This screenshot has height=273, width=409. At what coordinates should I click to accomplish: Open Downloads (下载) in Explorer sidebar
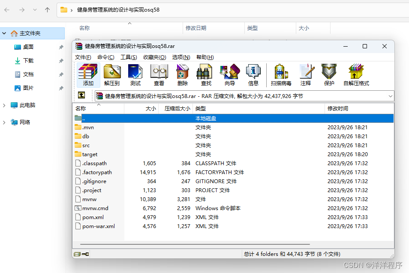pos(28,61)
